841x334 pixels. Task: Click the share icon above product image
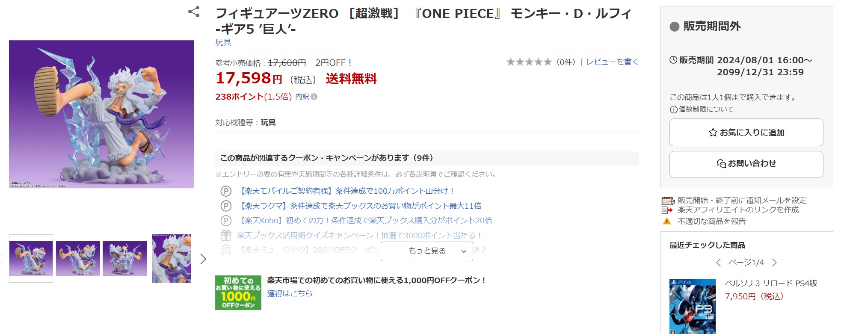194,12
